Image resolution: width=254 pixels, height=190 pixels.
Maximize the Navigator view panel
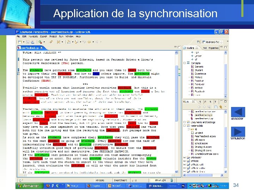click(225, 101)
